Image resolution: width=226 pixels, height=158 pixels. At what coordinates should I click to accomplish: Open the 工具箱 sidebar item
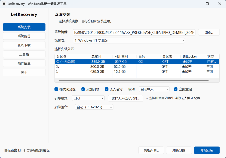24,54
